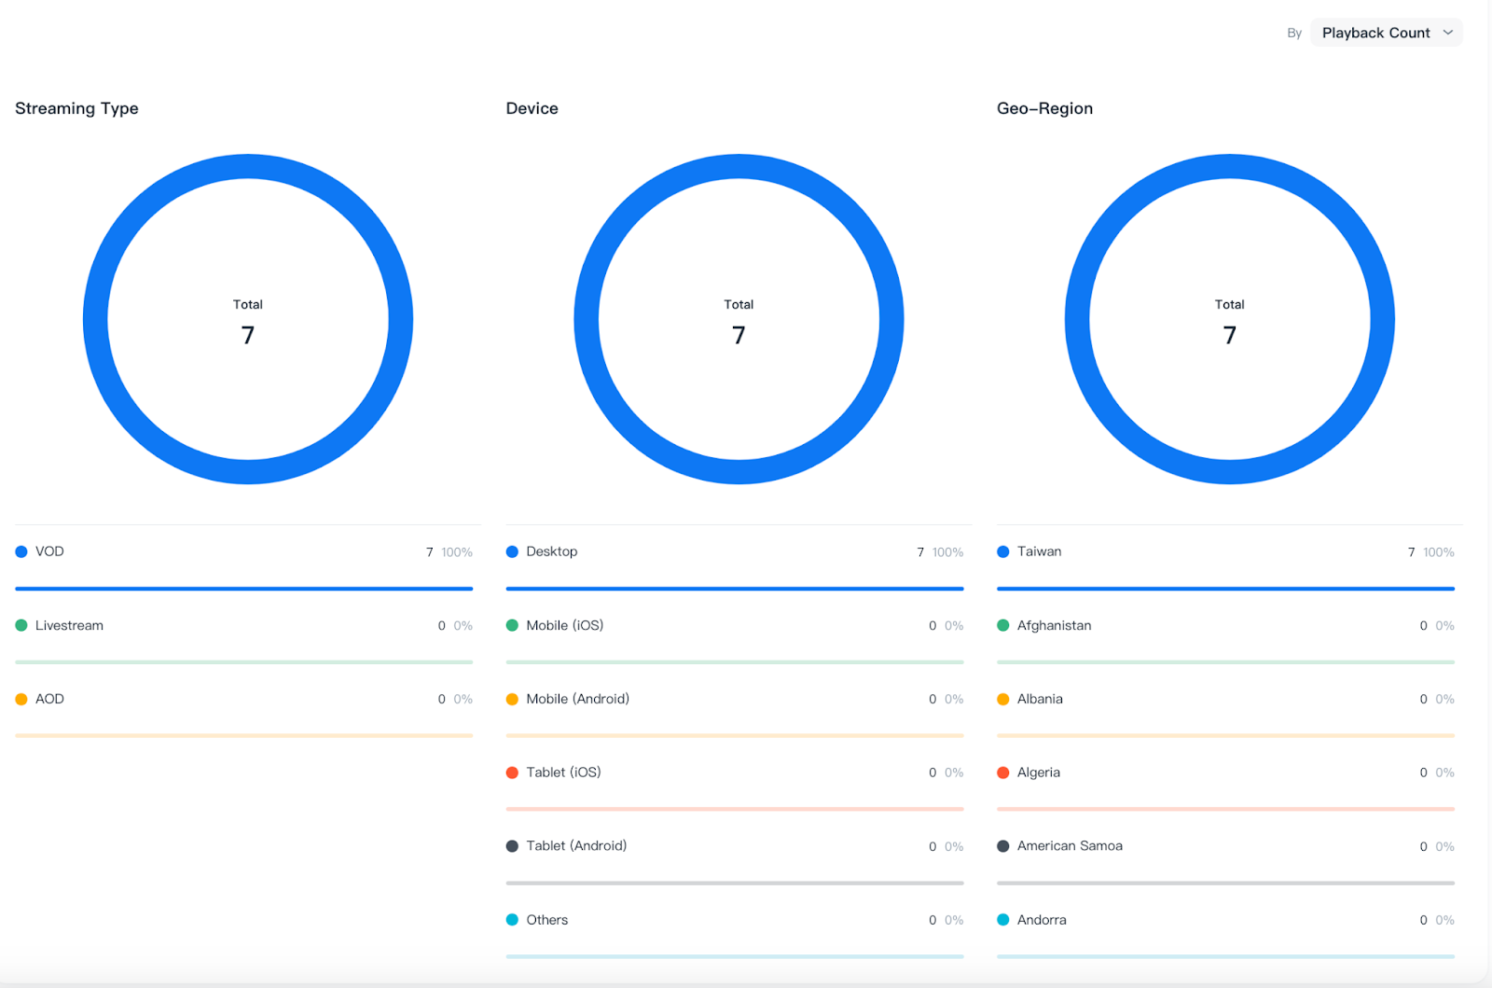Screen dimensions: 1492x988
Task: Click the Afghanistan region entry
Action: (1054, 625)
